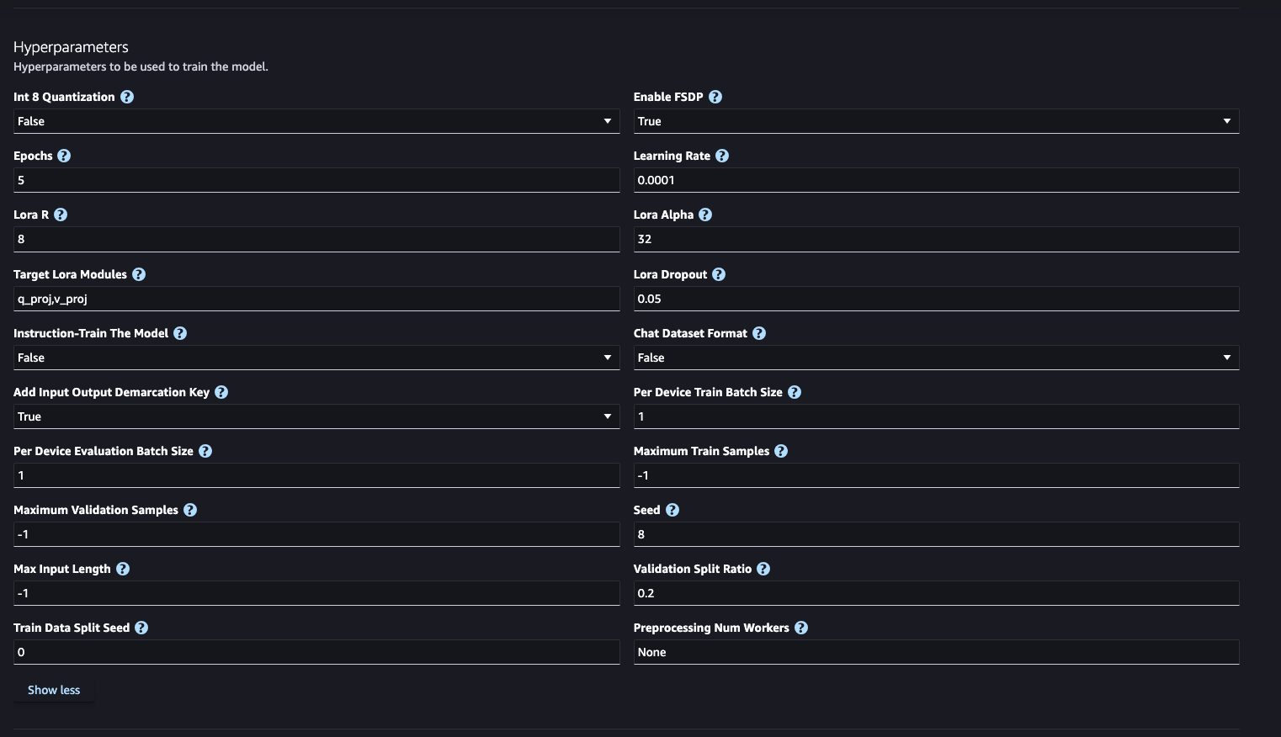Focus the Learning Rate text field
The height and width of the screenshot is (737, 1281).
click(936, 180)
